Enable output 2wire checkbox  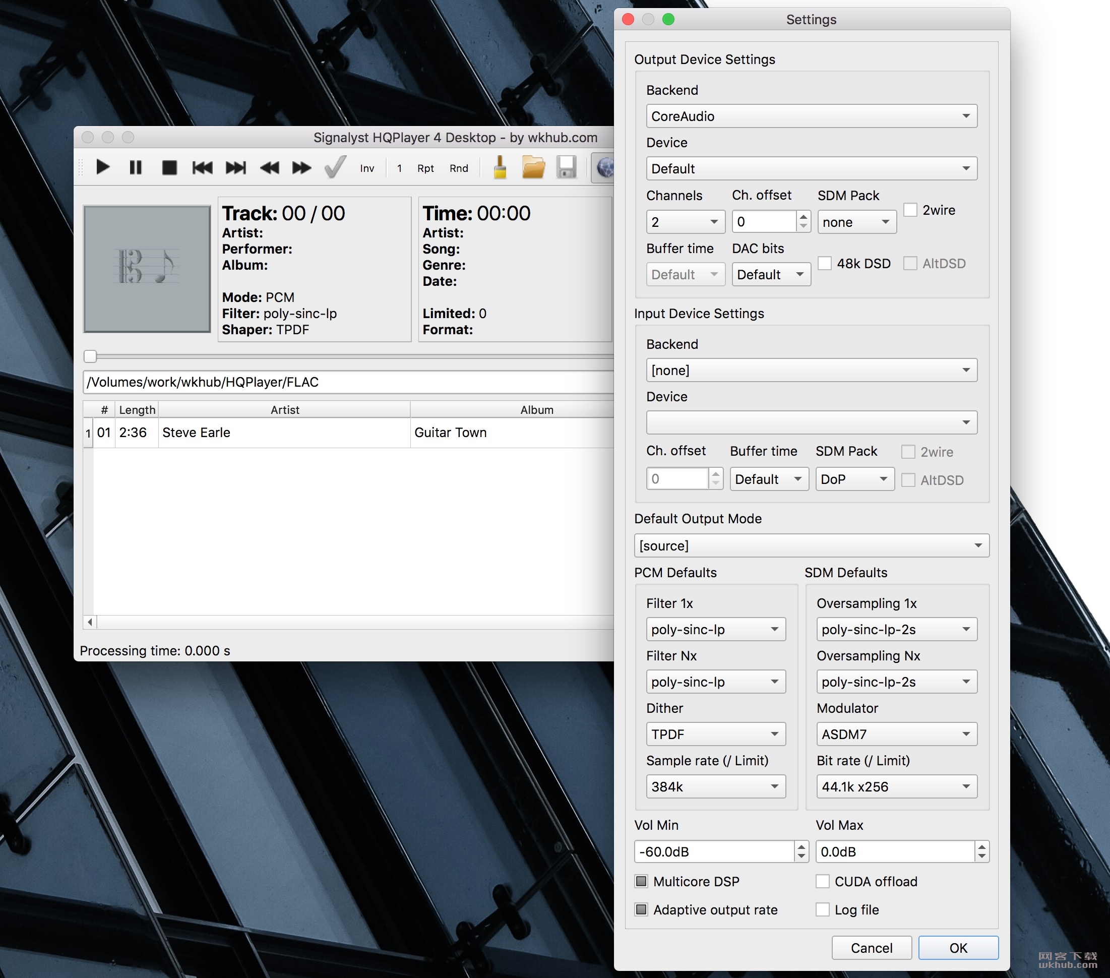tap(910, 210)
